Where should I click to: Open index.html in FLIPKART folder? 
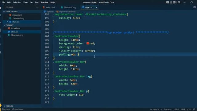click(16, 28)
